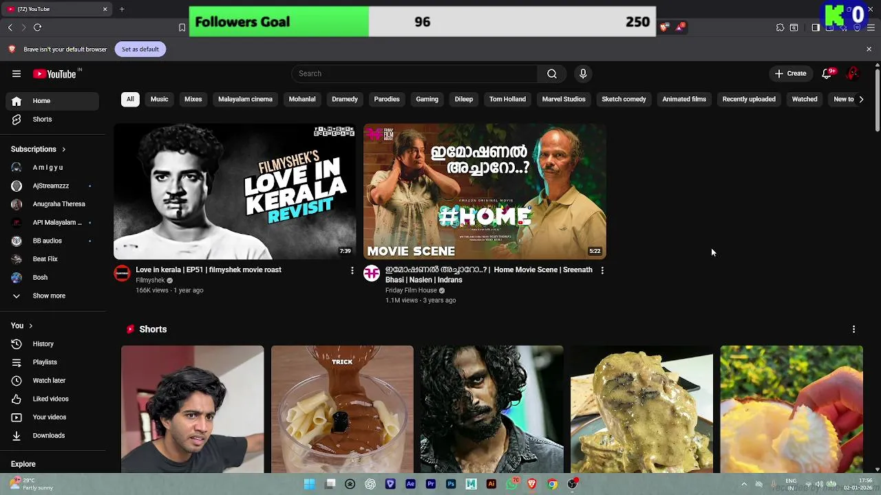Dismiss the default browser banner

pos(869,49)
